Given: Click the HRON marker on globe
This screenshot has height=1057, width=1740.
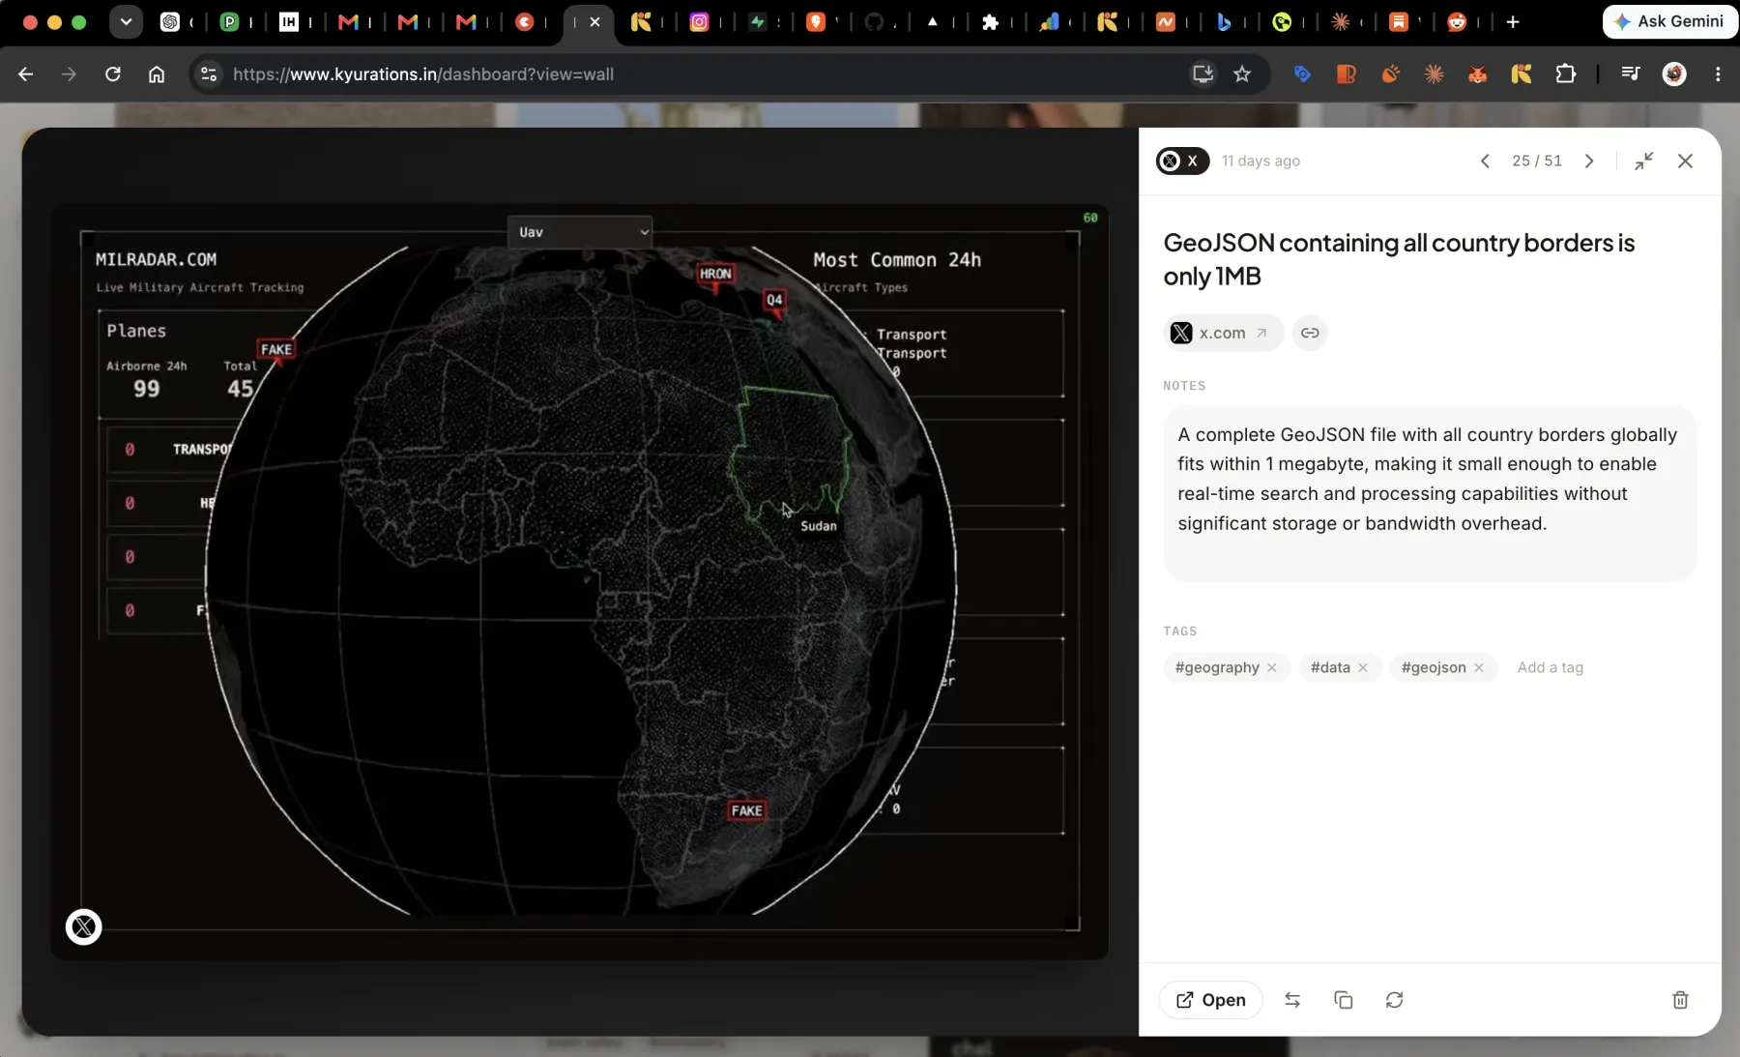Looking at the screenshot, I should (x=715, y=274).
